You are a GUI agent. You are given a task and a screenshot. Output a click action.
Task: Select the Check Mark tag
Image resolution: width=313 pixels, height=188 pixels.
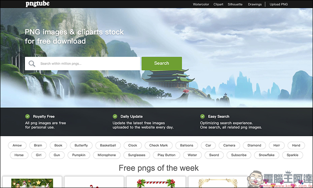(x=158, y=145)
